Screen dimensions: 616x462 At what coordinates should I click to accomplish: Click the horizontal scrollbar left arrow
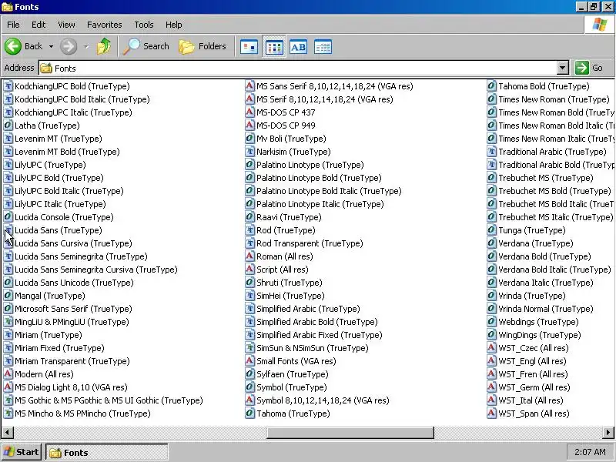(7, 433)
